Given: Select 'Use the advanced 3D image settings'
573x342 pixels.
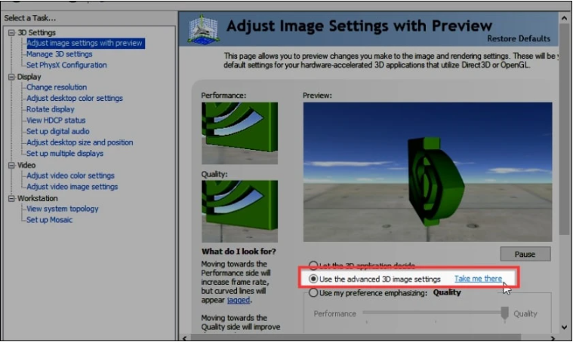Looking at the screenshot, I should pos(313,279).
